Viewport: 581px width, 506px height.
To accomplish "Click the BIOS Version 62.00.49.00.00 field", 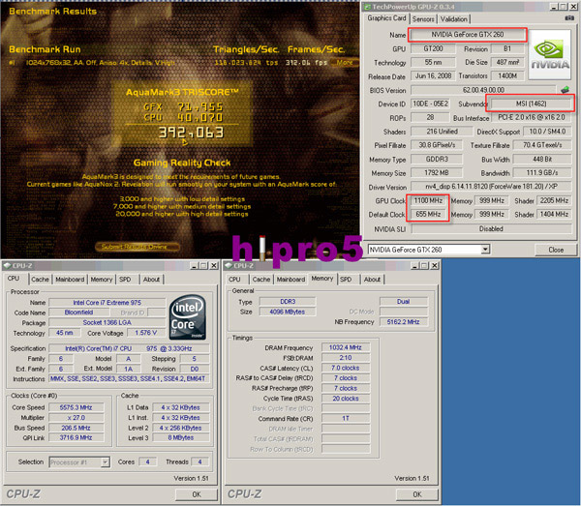I will coord(483,90).
